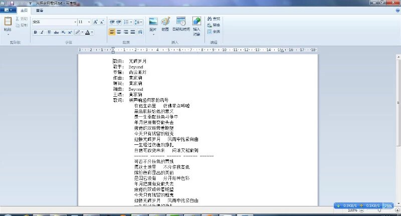Image resolution: width=401 pixels, height=216 pixels.
Task: Open line spacing dropdown
Action: point(138,22)
